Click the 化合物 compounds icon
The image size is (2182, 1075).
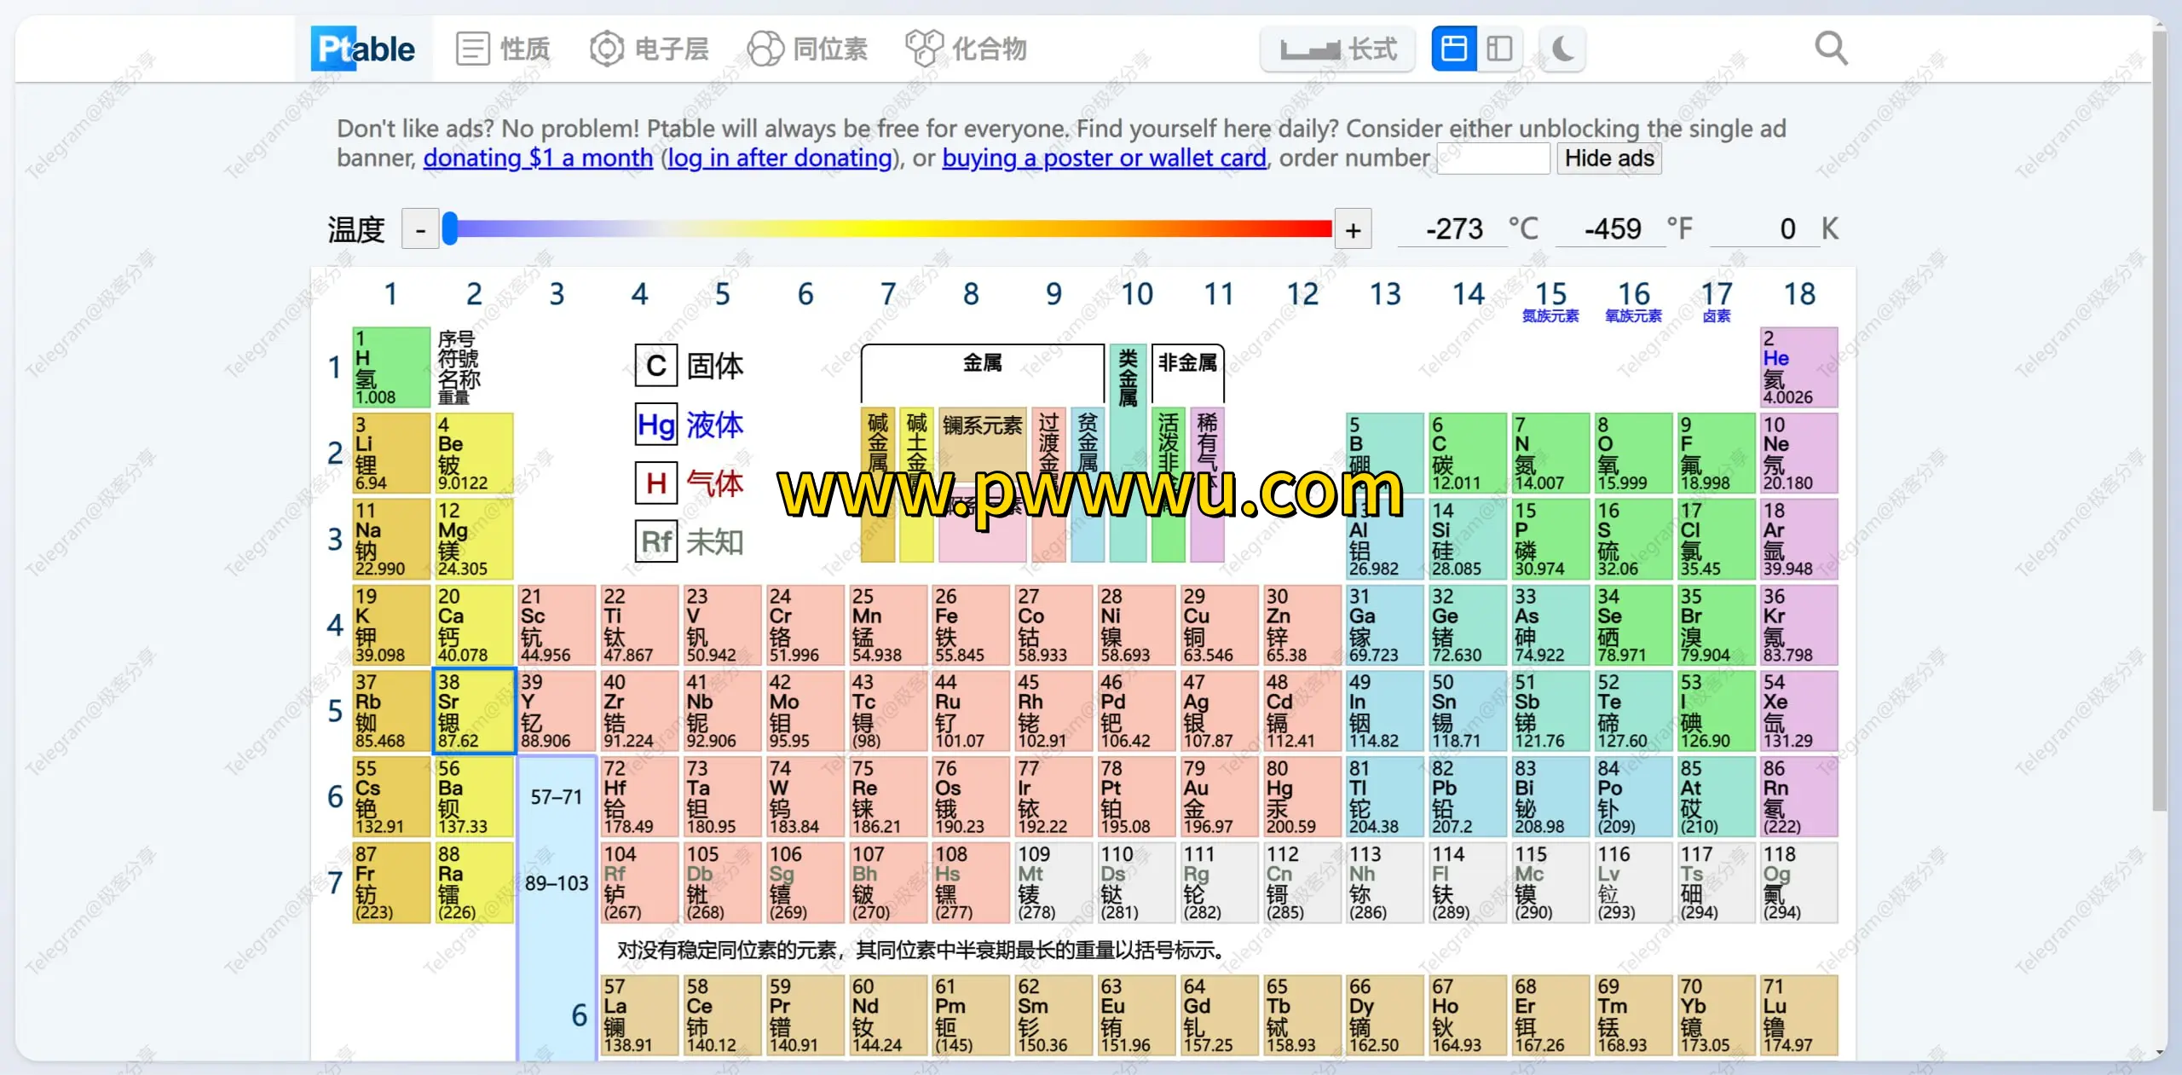pyautogui.click(x=924, y=49)
